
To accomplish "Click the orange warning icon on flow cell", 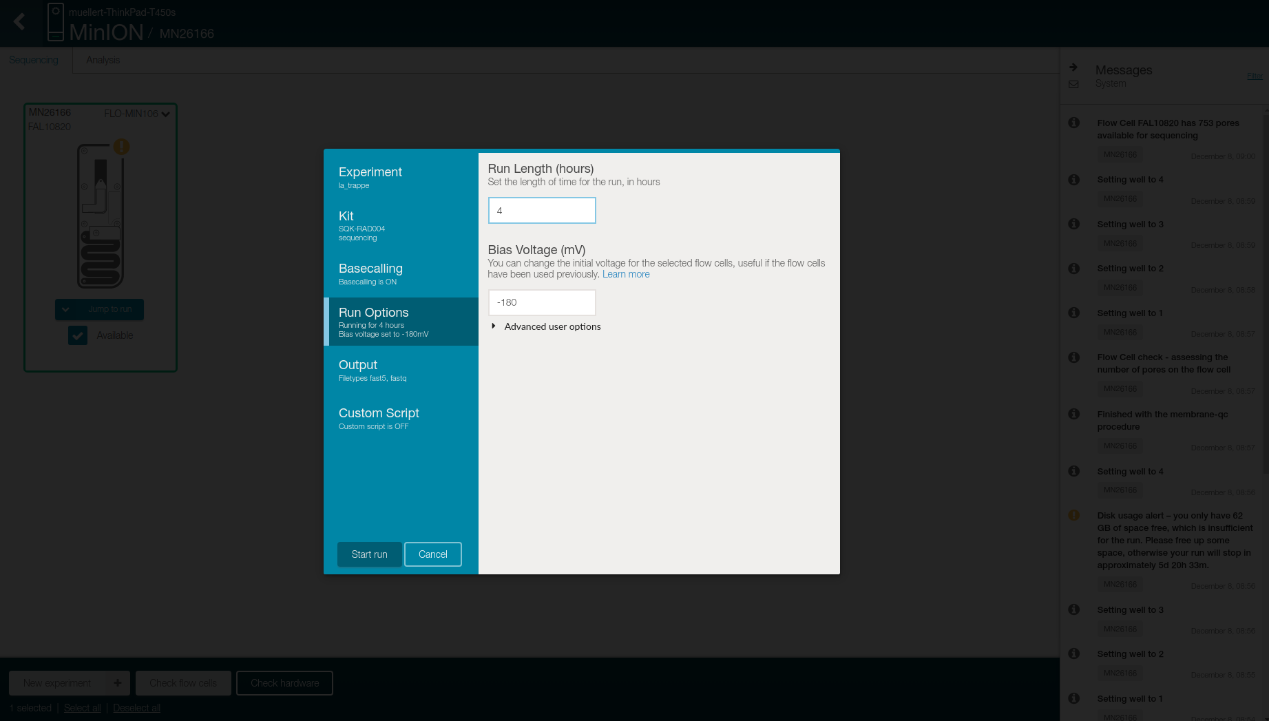I will 121,147.
